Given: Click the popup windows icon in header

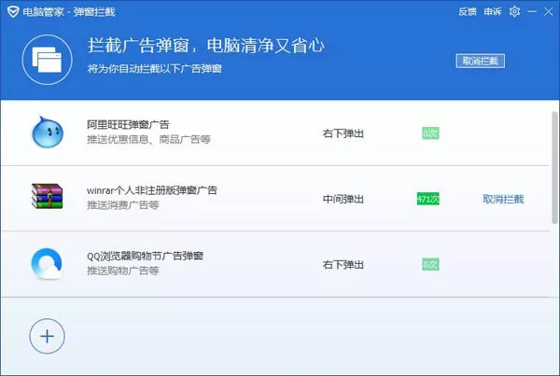Looking at the screenshot, I should pos(48,60).
